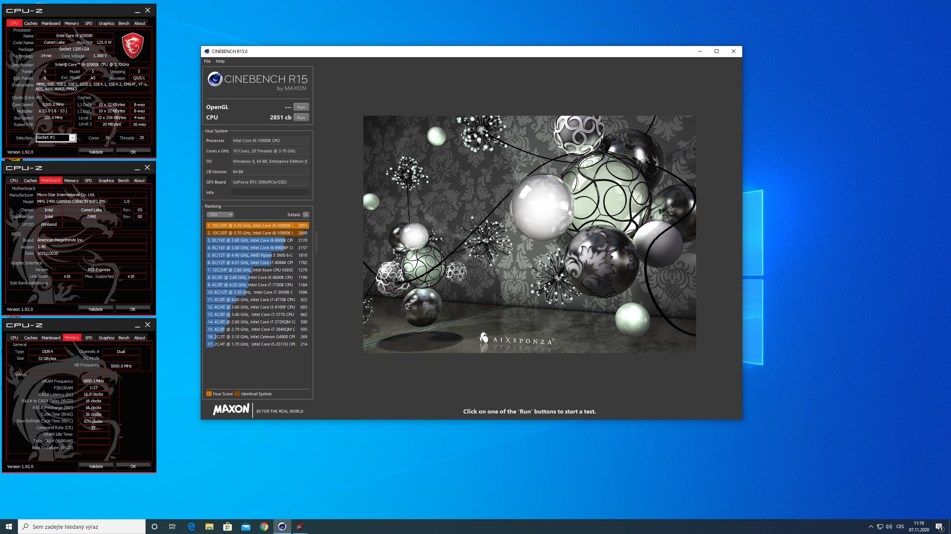The width and height of the screenshot is (951, 534).
Task: Click DRAM Frequency value 1800.1 MHz
Action: click(93, 381)
